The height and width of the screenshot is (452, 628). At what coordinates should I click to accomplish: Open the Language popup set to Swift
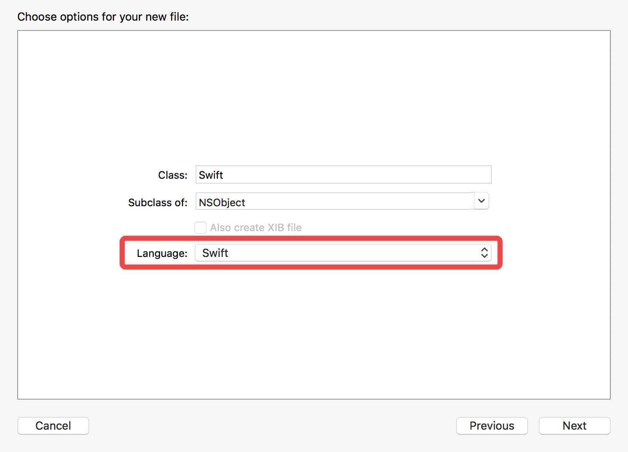point(343,253)
